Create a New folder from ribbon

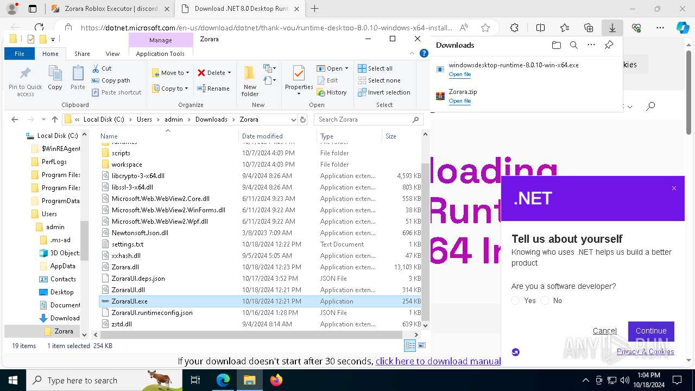(250, 81)
